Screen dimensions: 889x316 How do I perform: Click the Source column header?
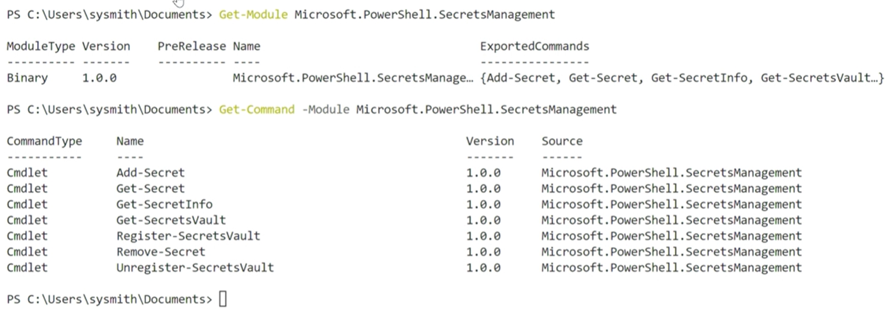[562, 141]
